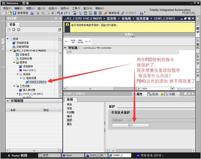The image size is (201, 159).
Task: Open CONT_C_DB from bottom taskbar
Action: (x=96, y=155)
